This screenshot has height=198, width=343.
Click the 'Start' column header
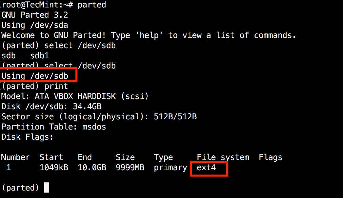pos(51,157)
